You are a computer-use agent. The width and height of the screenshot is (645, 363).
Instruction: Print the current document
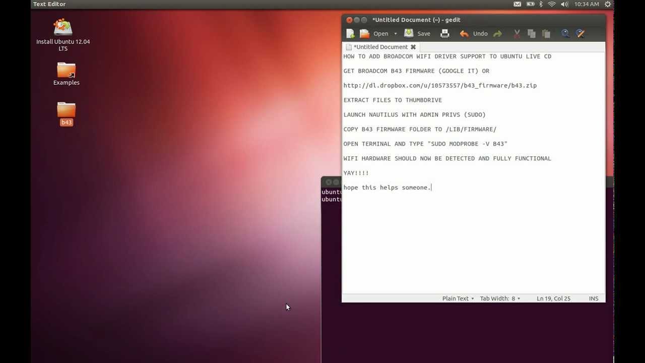tap(444, 34)
